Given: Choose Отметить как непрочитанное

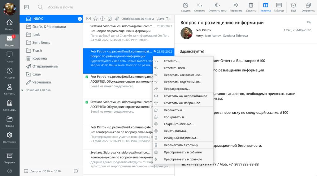Looking at the screenshot, I should (x=183, y=96).
